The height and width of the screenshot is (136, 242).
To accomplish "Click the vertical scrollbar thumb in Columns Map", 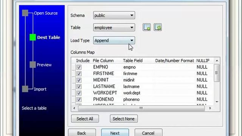I will (217, 73).
